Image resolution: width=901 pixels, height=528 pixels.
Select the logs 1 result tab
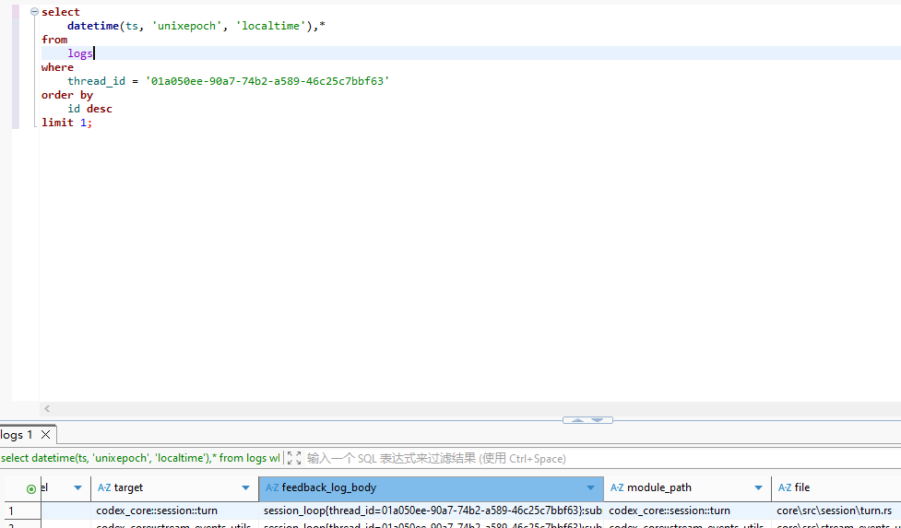[17, 434]
